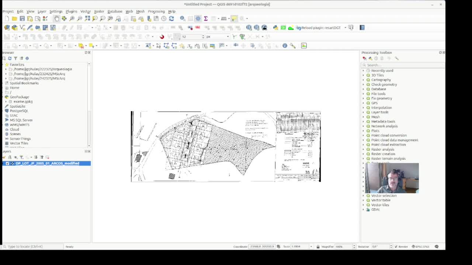Click the wrench tool icon in the bottom toolbar
The width and height of the screenshot is (472, 265).
point(292,46)
